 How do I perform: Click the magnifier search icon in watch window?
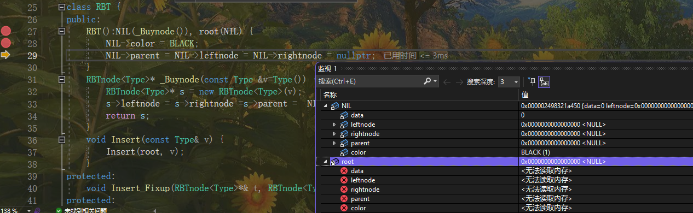428,81
